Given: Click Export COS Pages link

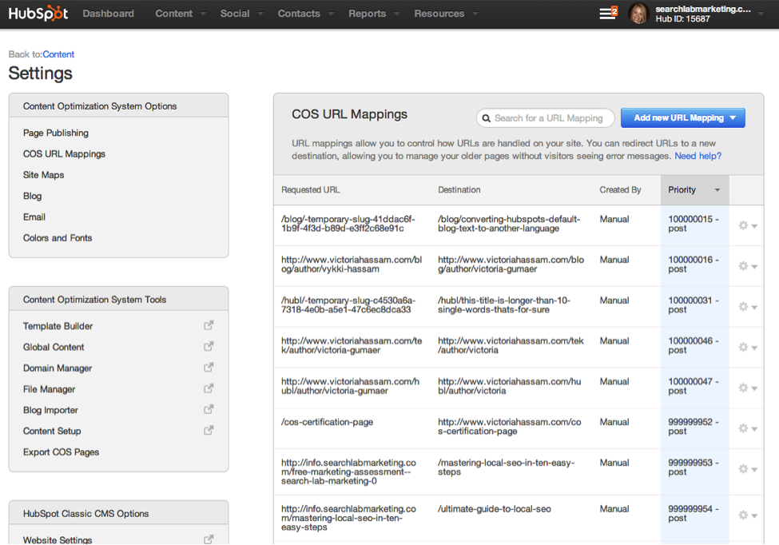Looking at the screenshot, I should pyautogui.click(x=61, y=452).
